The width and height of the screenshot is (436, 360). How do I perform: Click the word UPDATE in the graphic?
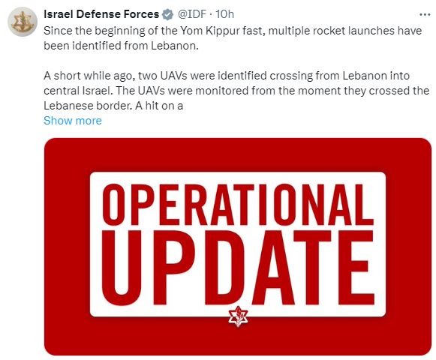click(x=238, y=268)
